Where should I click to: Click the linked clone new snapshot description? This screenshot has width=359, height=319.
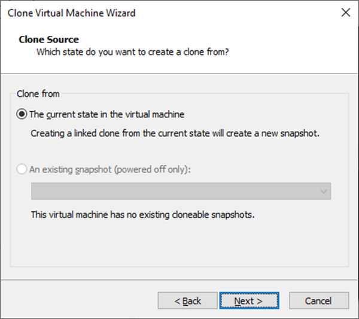click(175, 133)
